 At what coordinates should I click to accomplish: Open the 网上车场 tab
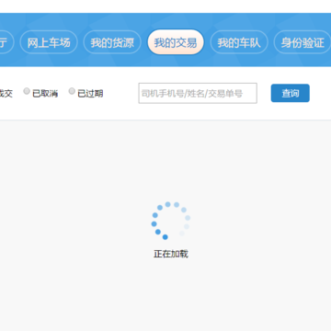(49, 42)
